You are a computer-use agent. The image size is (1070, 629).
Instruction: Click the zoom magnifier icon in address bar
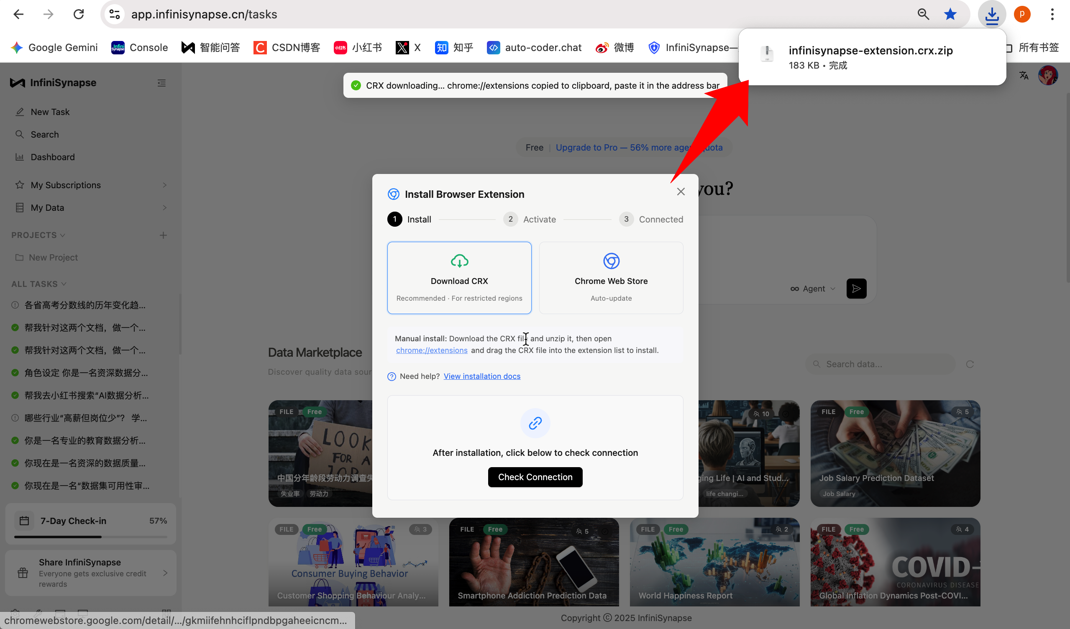[x=923, y=15]
